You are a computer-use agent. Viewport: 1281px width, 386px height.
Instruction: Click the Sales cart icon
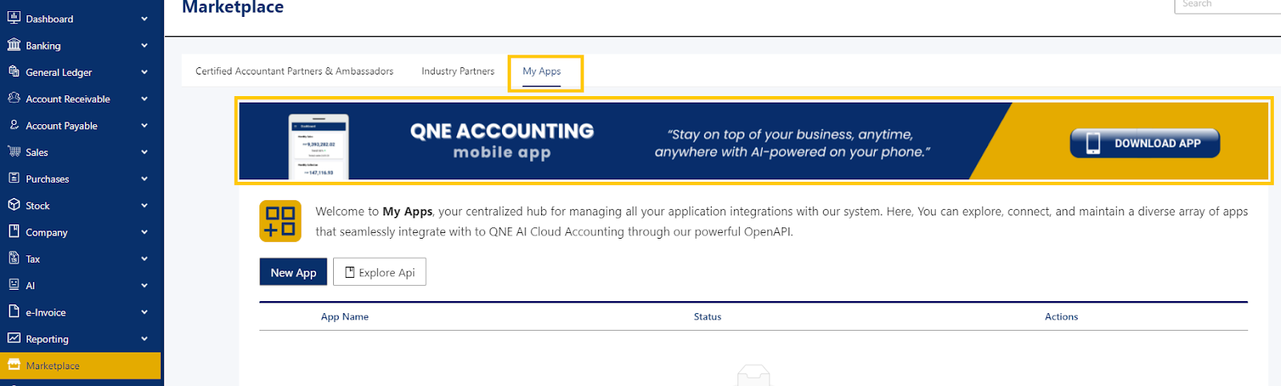click(14, 151)
